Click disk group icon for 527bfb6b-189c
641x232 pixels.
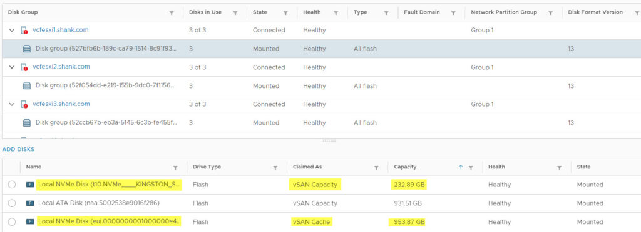(27, 49)
